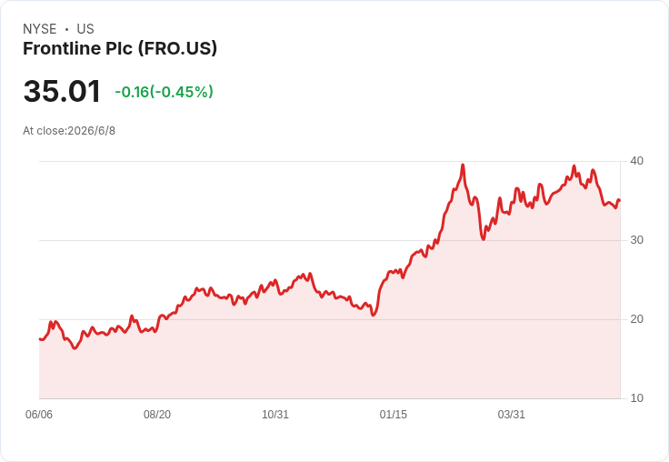The image size is (669, 462).
Task: Click the 10/31 x-axis date label
Action: click(x=275, y=415)
